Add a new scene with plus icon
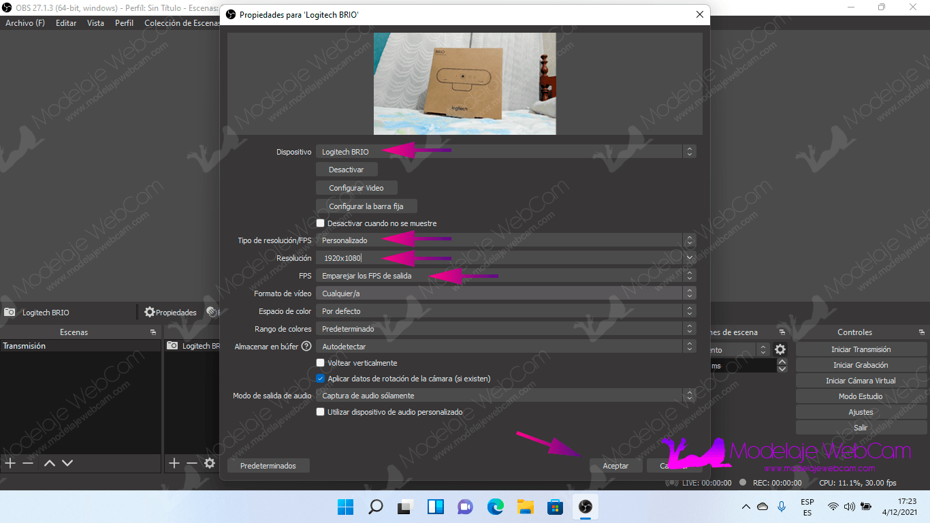This screenshot has height=523, width=930. click(10, 463)
